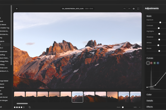Select the orange sunset sky thumbnail
The image size is (166, 110).
112,97
